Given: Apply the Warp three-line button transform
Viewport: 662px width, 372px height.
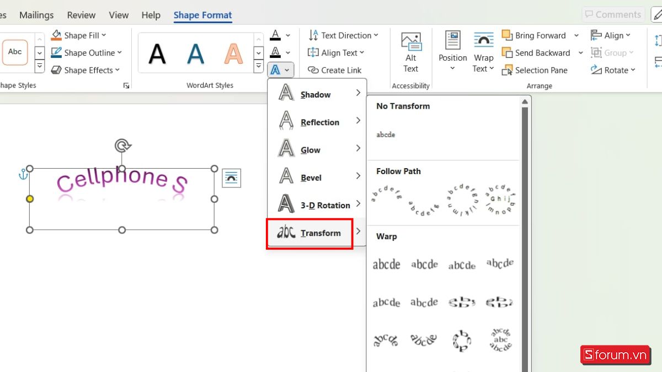Looking at the screenshot, I should [500, 340].
